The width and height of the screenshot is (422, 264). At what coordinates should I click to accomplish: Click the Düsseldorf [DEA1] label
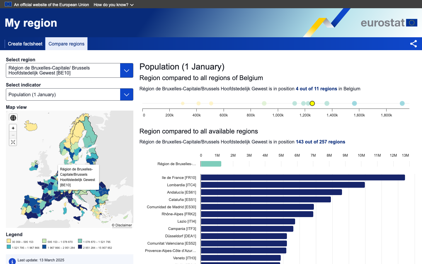pos(181,236)
